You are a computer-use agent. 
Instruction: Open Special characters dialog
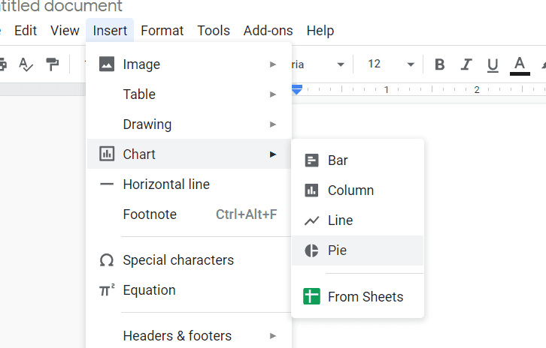tap(178, 260)
